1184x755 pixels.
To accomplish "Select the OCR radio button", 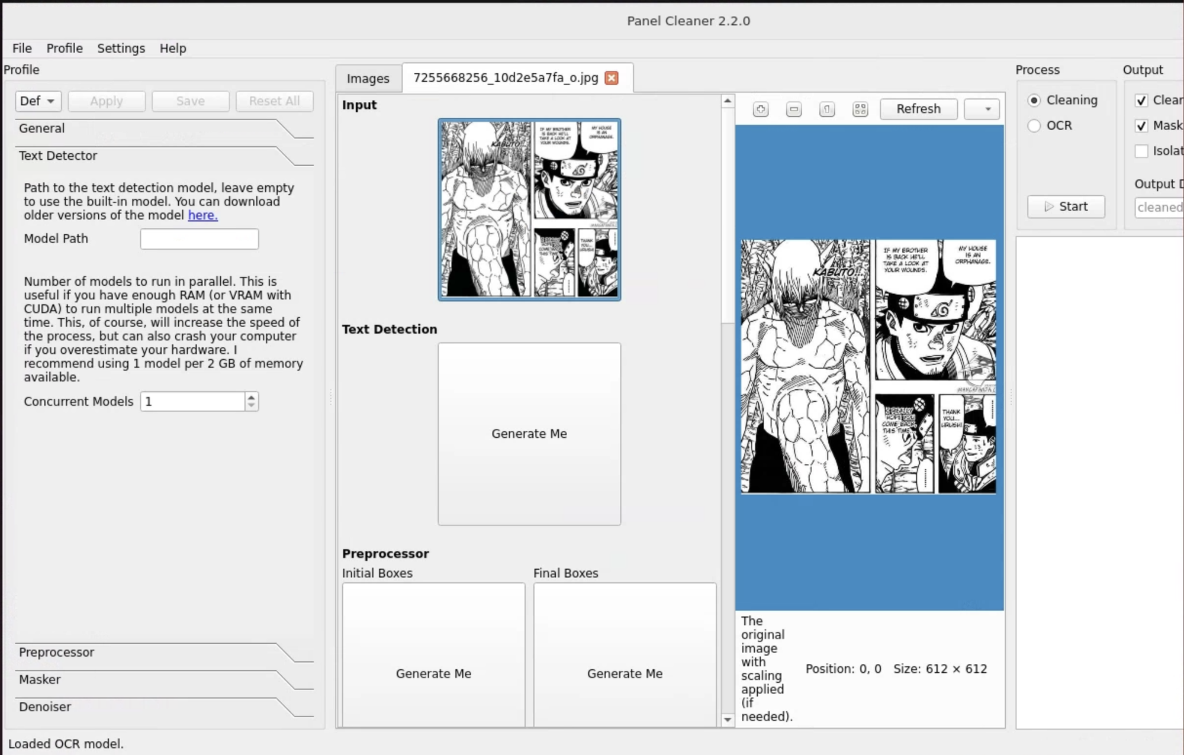I will 1034,125.
